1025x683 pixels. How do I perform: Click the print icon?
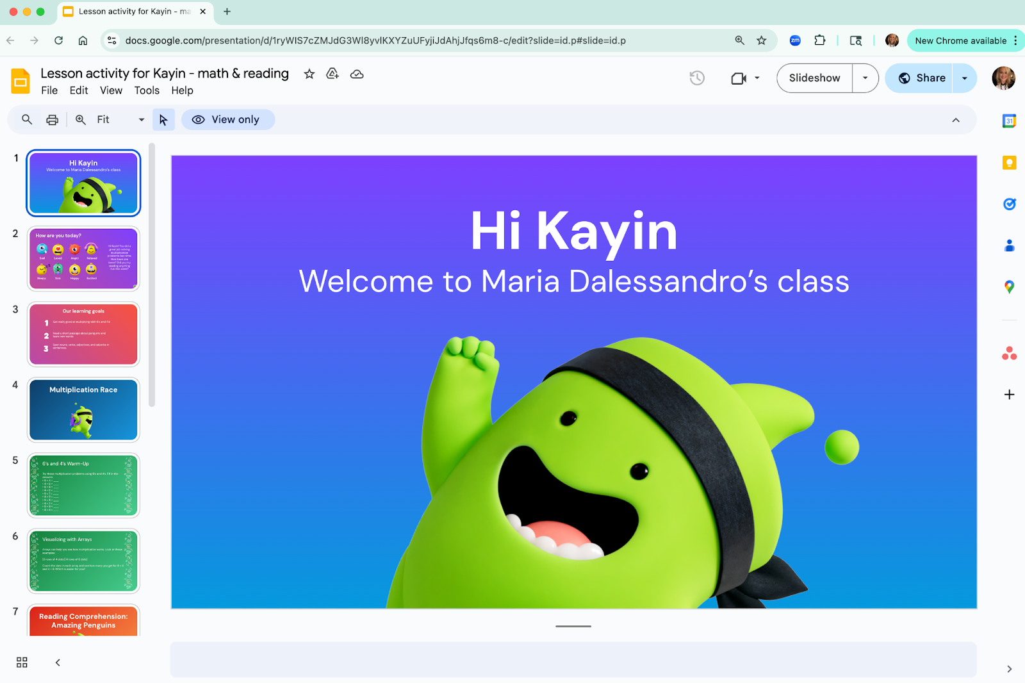click(x=53, y=120)
